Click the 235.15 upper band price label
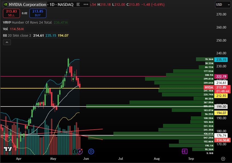232x163 pixels. click(x=221, y=60)
